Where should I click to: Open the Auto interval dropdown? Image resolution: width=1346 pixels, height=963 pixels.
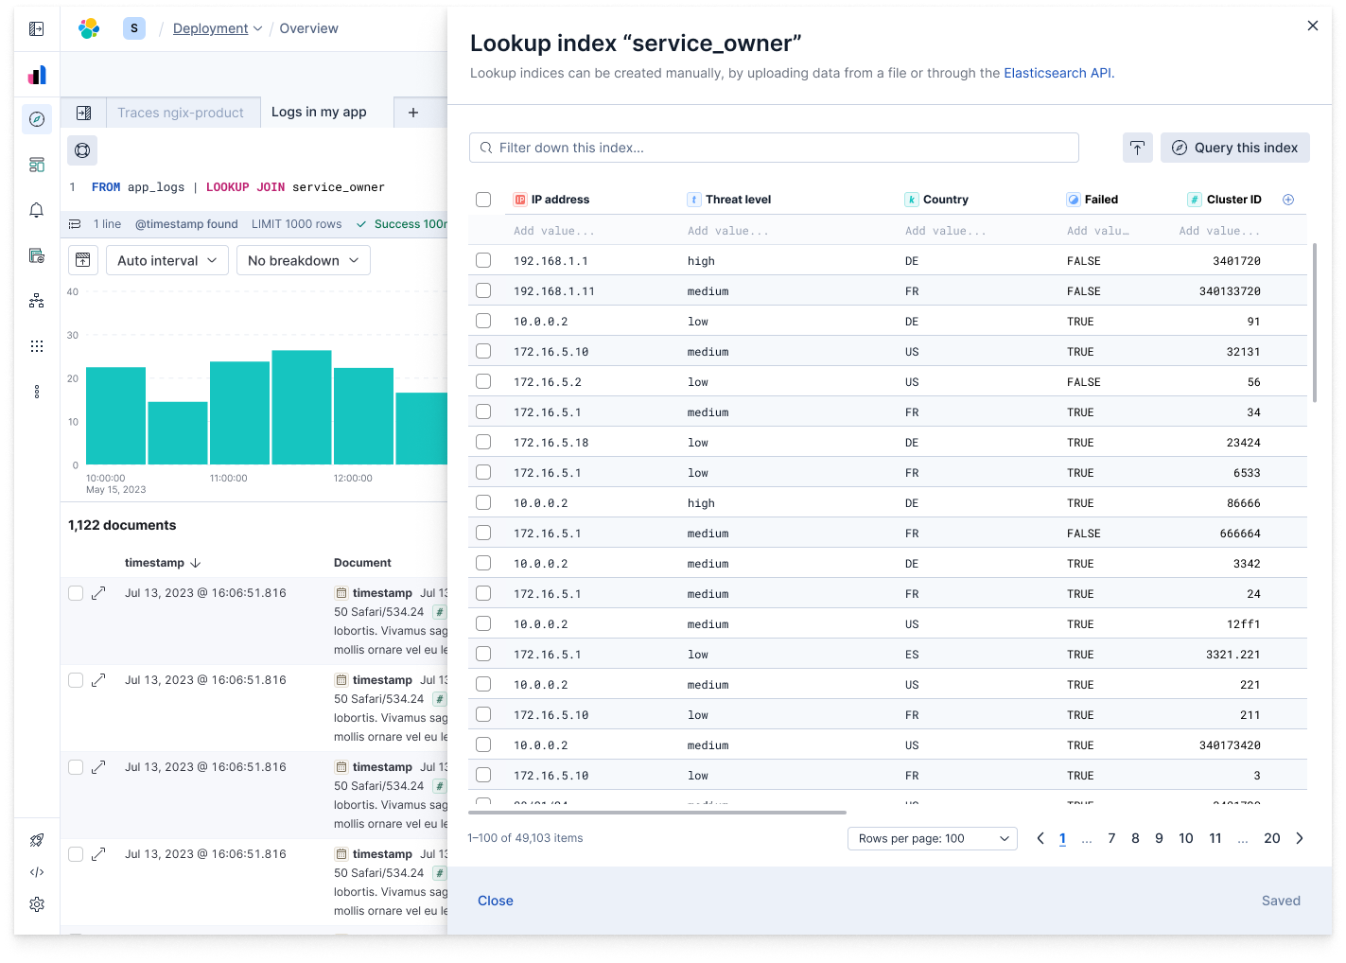point(166,259)
